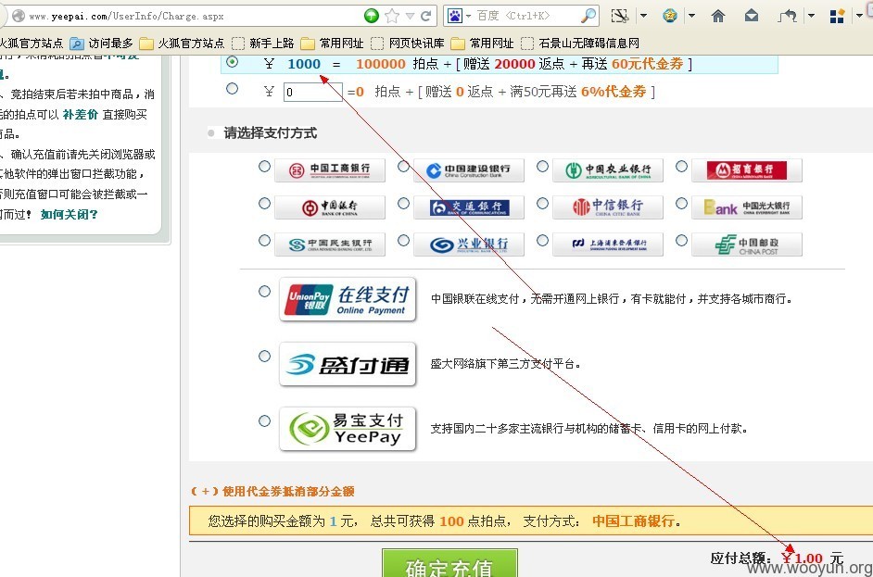Open bookmark 新手上路
Viewport: 873px width, 577px height.
point(263,43)
